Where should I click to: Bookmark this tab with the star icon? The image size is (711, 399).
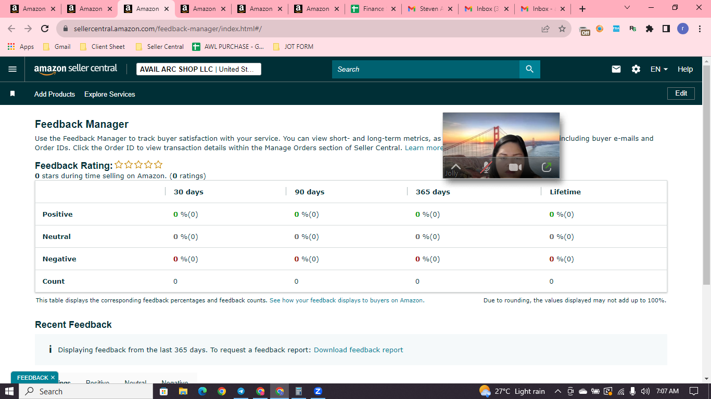coord(562,29)
